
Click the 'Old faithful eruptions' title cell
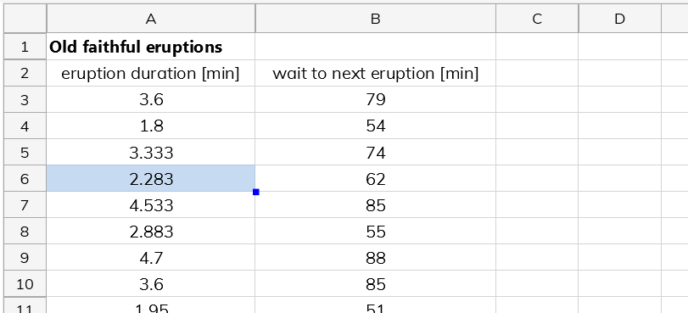point(150,47)
